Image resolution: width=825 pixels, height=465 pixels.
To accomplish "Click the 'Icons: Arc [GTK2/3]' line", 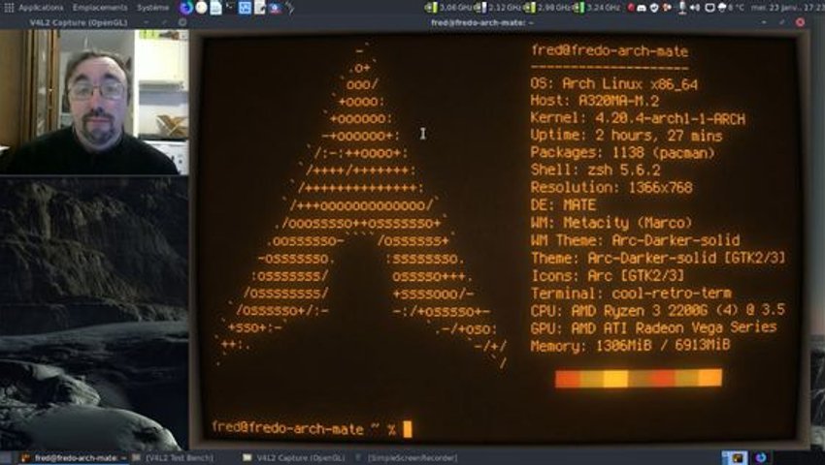I will [608, 276].
